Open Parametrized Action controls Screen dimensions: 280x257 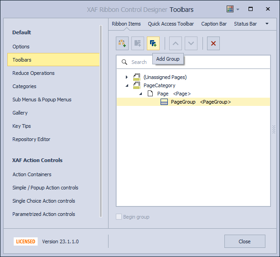pos(44,214)
